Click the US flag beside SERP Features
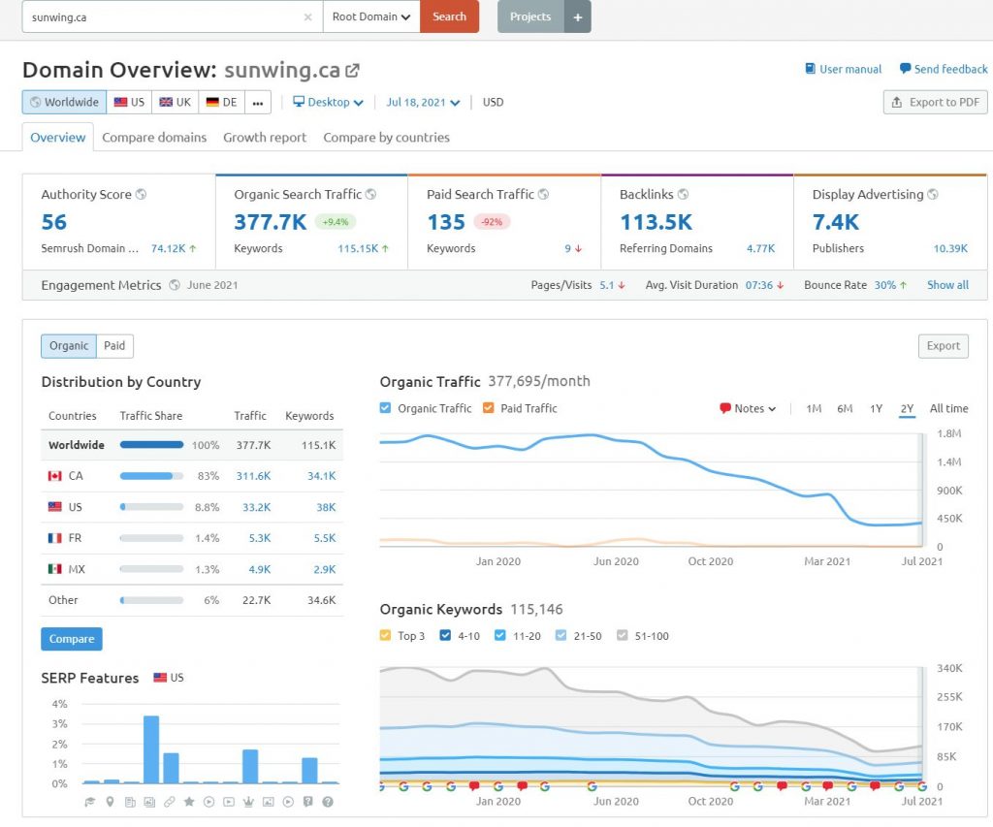The width and height of the screenshot is (993, 827). [160, 678]
